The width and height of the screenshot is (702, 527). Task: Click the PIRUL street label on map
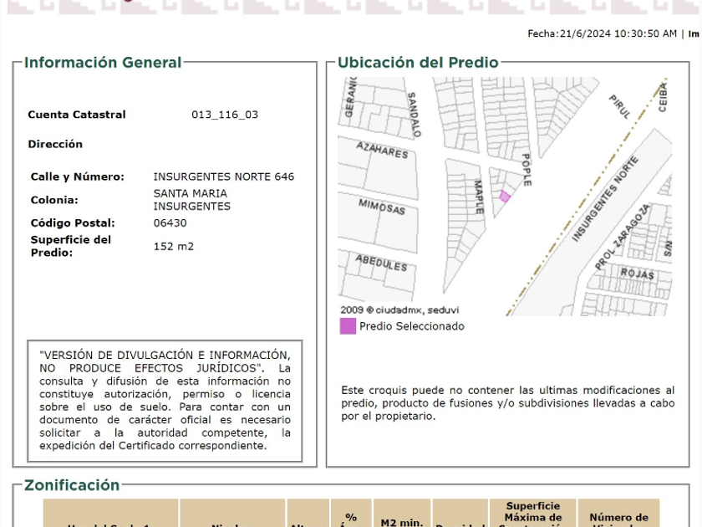pyautogui.click(x=620, y=107)
